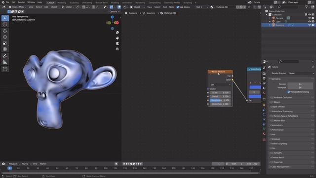The height and width of the screenshot is (178, 316).
Task: Open the Global transform orientation dropdown
Action: click(x=68, y=7)
